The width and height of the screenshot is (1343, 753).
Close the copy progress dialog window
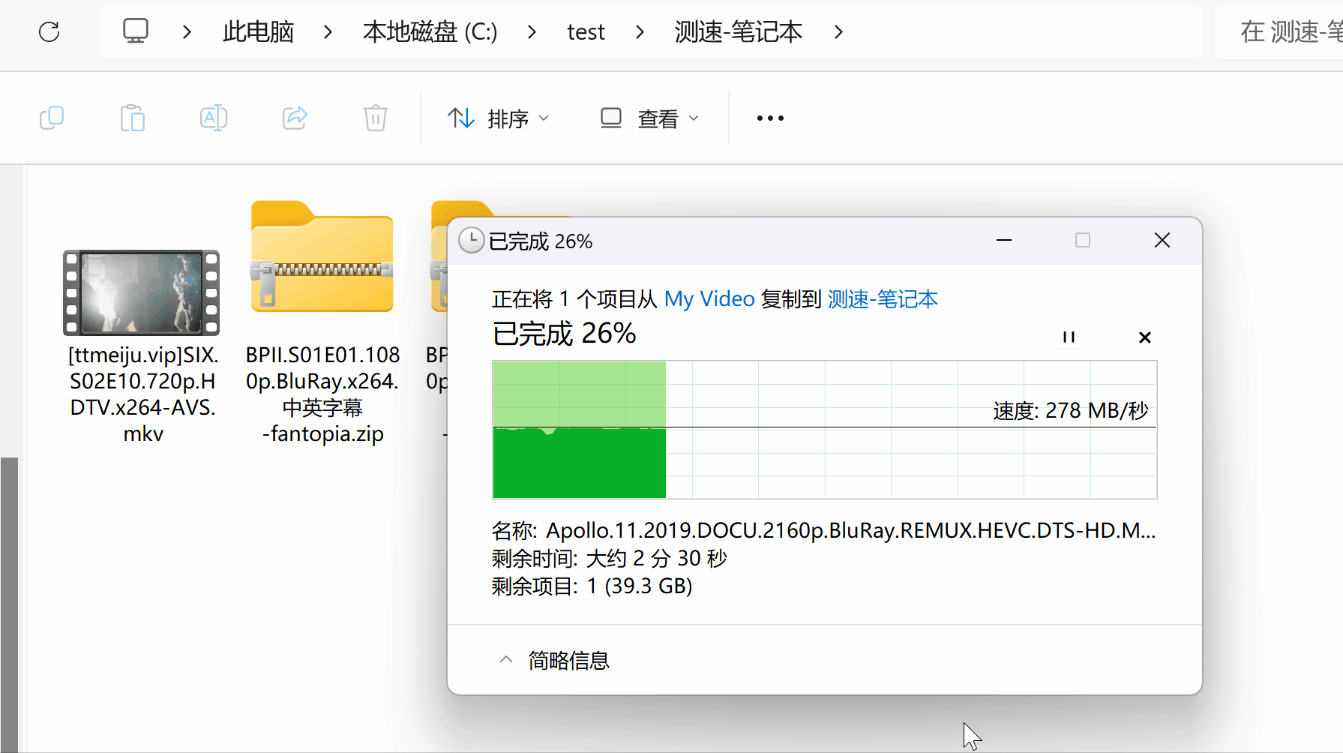coord(1162,240)
